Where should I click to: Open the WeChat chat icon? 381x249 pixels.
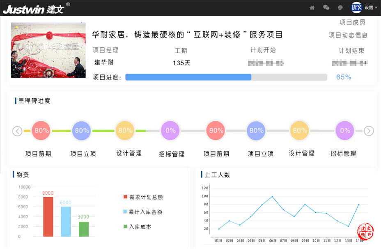pyautogui.click(x=326, y=7)
